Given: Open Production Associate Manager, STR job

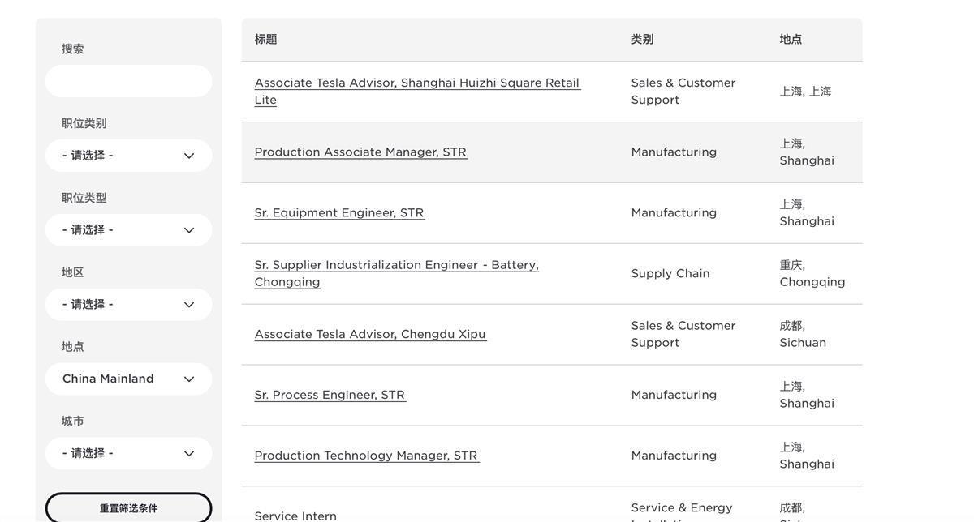Looking at the screenshot, I should click(x=360, y=152).
